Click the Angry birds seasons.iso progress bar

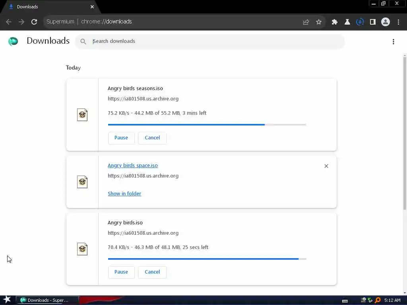coord(207,125)
